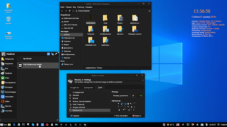Open Файловая система in sidebar

[72, 18]
